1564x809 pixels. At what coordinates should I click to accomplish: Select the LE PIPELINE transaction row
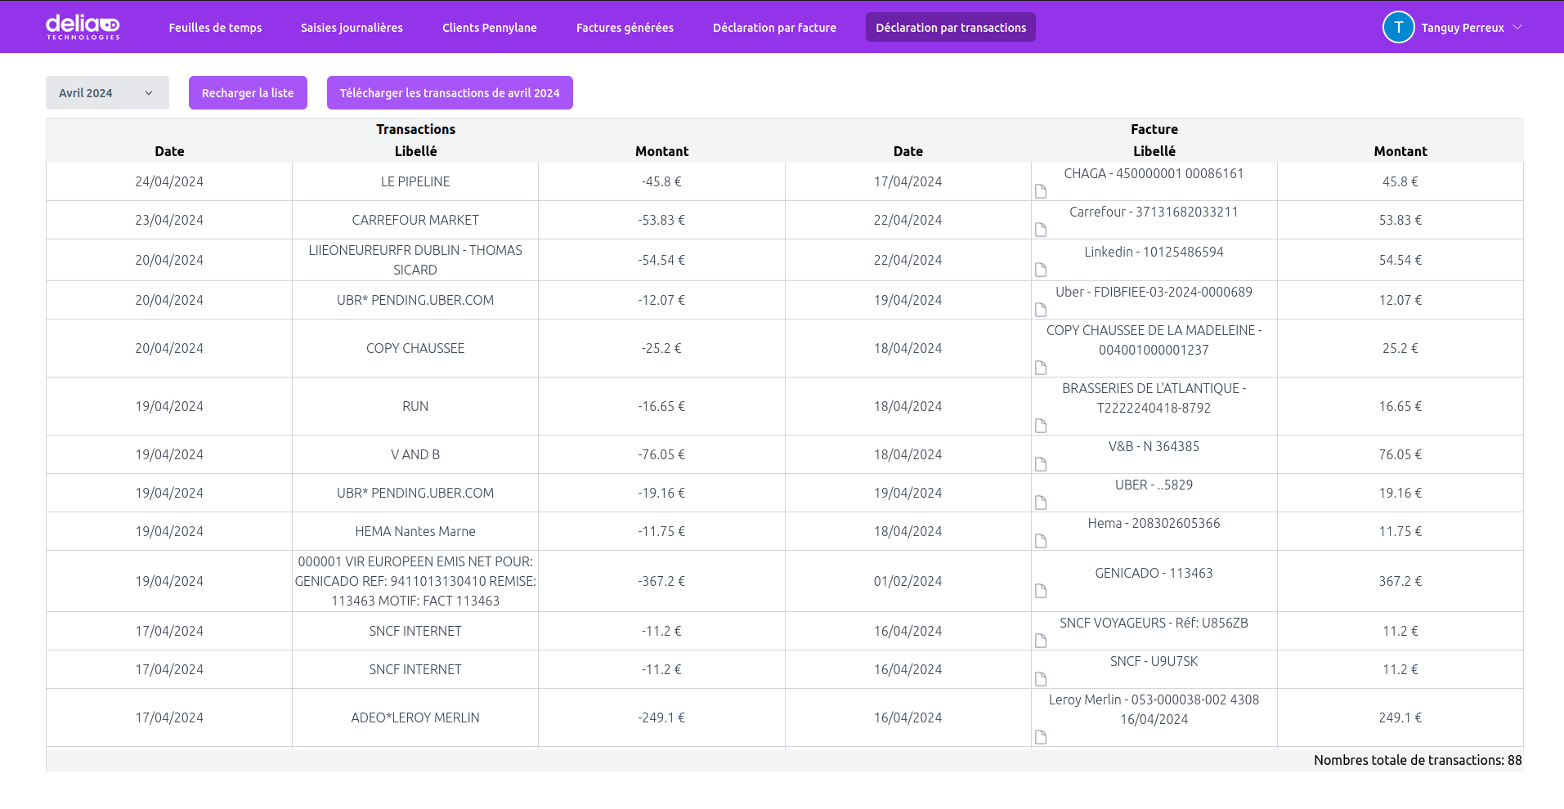[x=415, y=181]
